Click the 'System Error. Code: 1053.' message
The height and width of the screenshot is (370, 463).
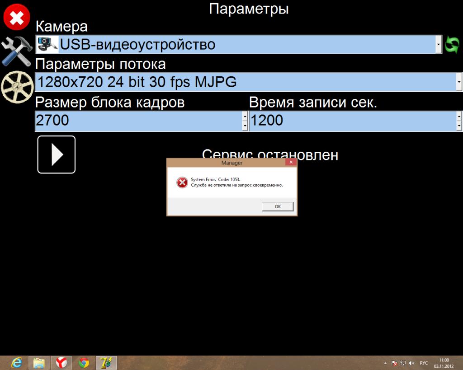click(216, 179)
